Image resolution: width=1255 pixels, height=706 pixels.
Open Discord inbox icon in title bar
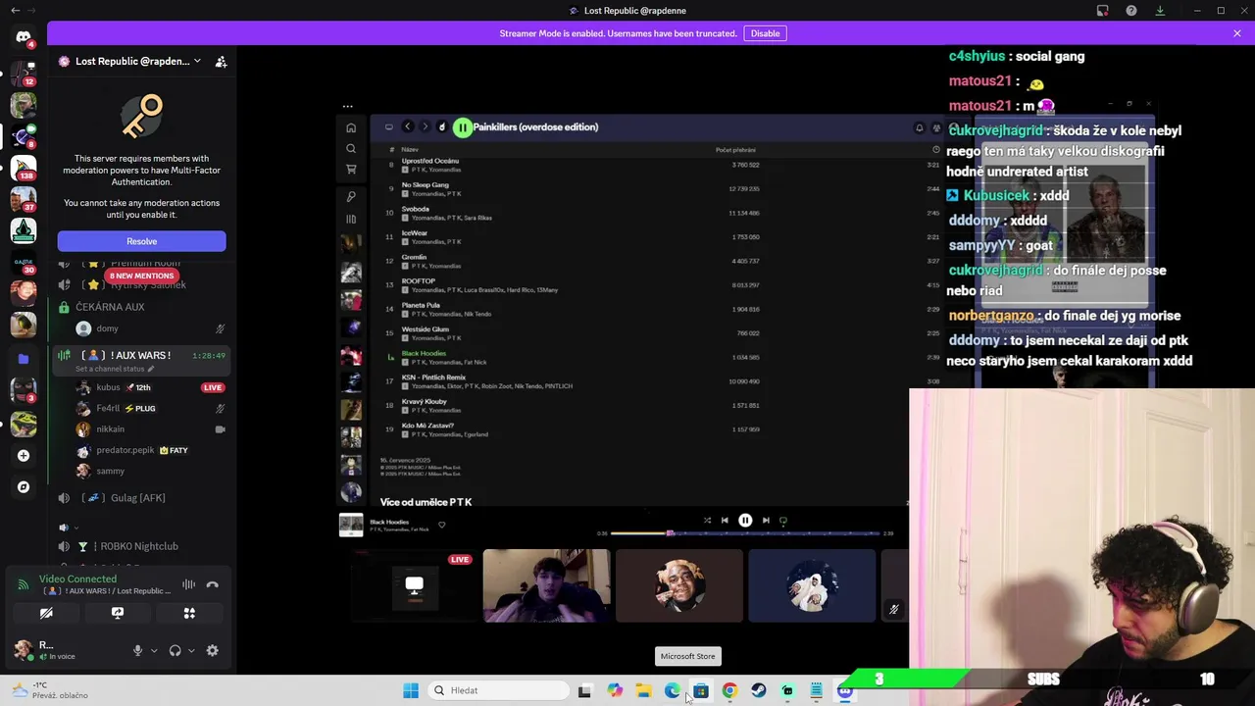(1103, 11)
